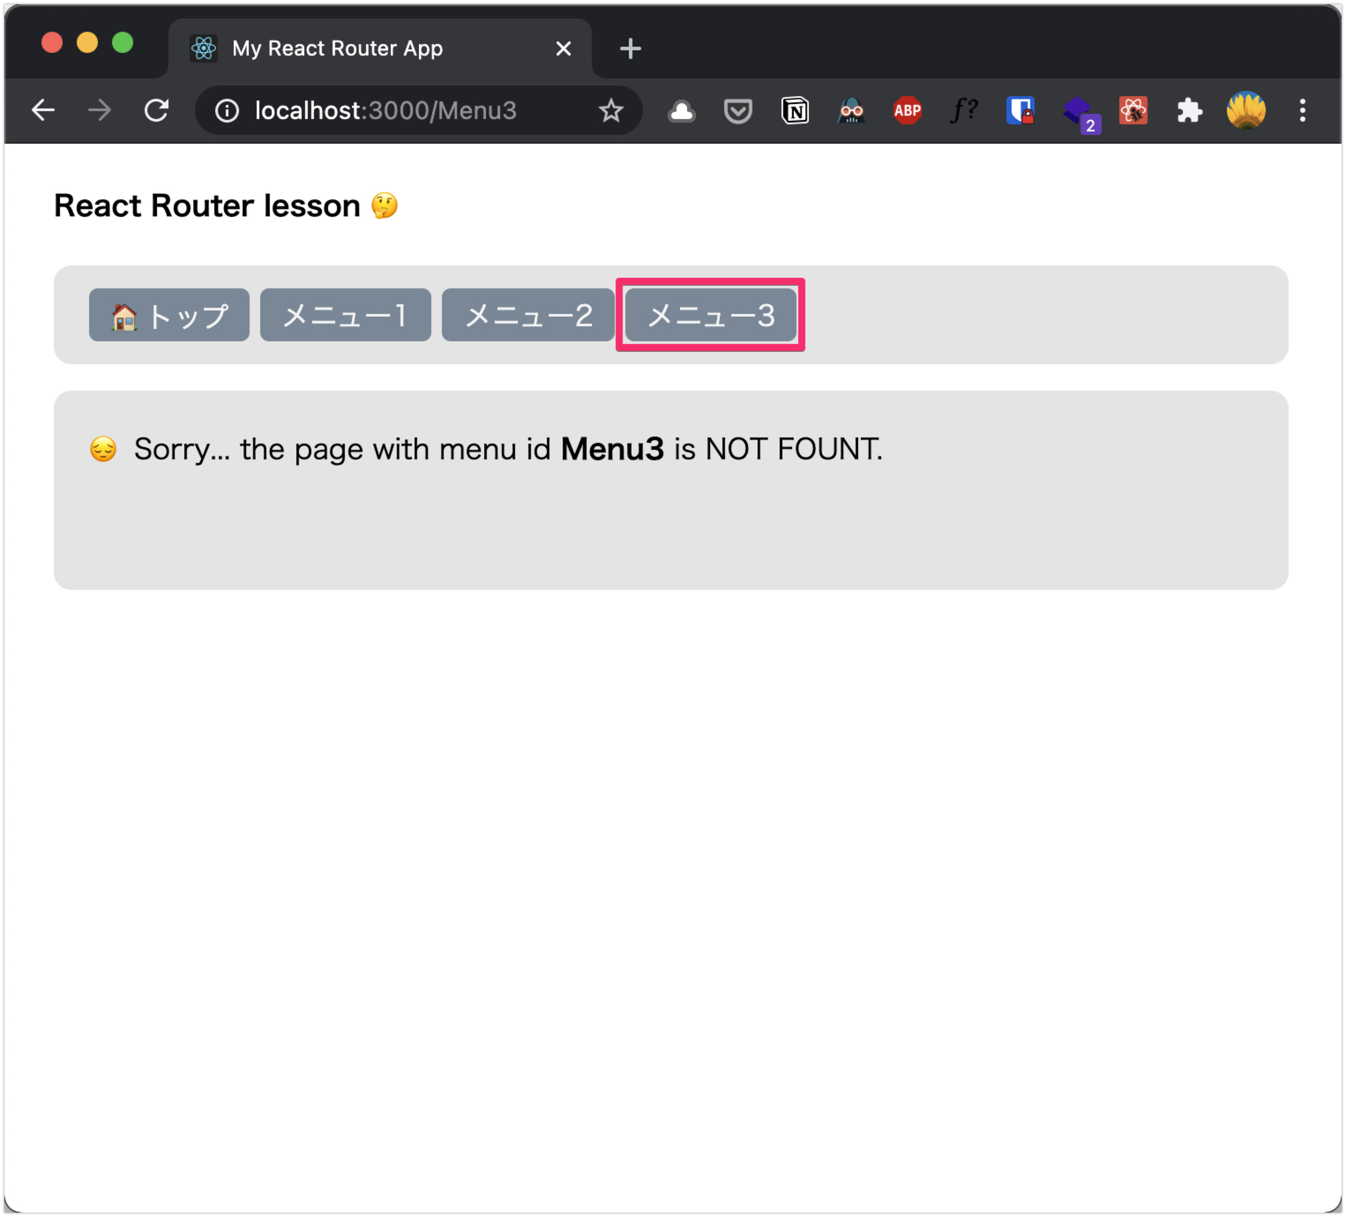Open the AdBlock Plus extension
Screen dimensions: 1346x1217
point(907,111)
